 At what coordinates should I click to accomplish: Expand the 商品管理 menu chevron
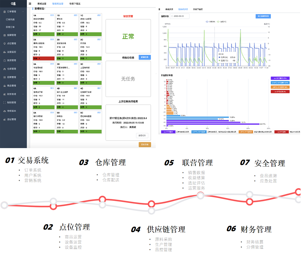pos(23,86)
